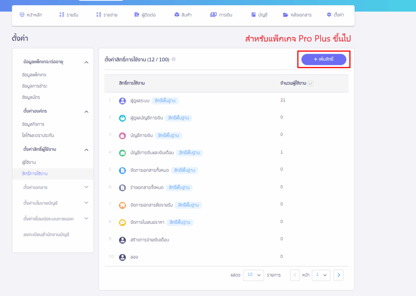This screenshot has width=416, height=296.
Task: Click the ผู้ดูแลบัญชีการเงิน basket icon
Action: [x=122, y=118]
